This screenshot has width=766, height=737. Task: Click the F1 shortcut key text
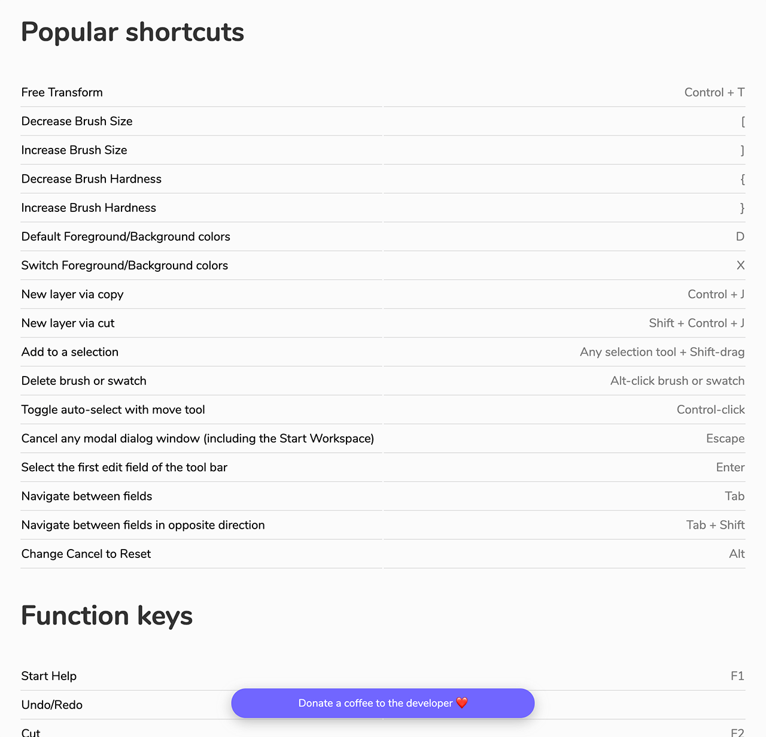coord(737,676)
